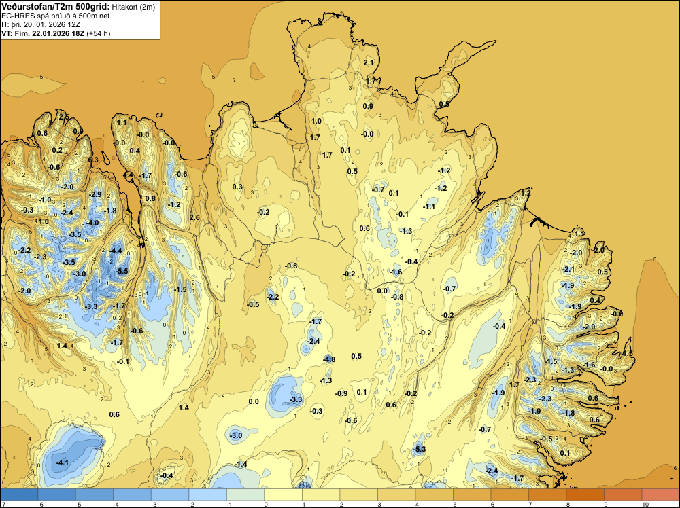Click the -5.3 temperature value

click(420, 449)
